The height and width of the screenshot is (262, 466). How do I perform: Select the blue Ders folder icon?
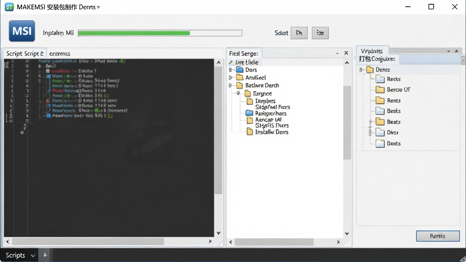[239, 70]
